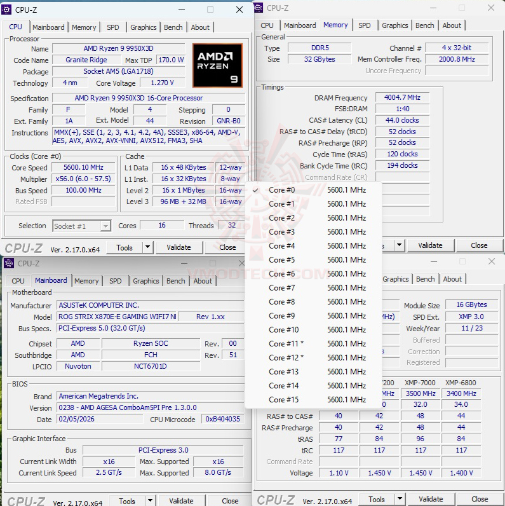Choose Core #4 in core clock menu
This screenshot has height=506, width=505.
(x=313, y=246)
